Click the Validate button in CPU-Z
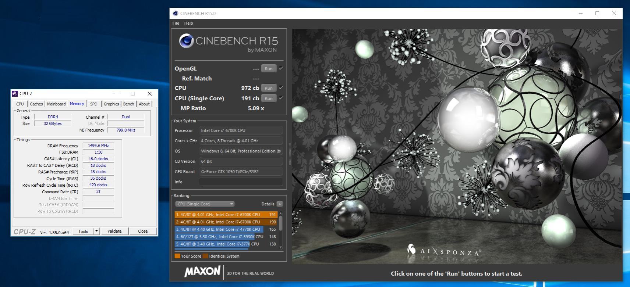The image size is (630, 287). pyautogui.click(x=114, y=231)
